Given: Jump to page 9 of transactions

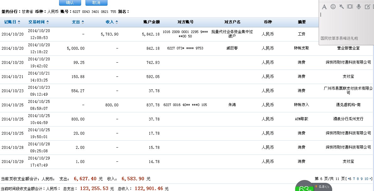Looking at the screenshot, I should pyautogui.click(x=361, y=179).
